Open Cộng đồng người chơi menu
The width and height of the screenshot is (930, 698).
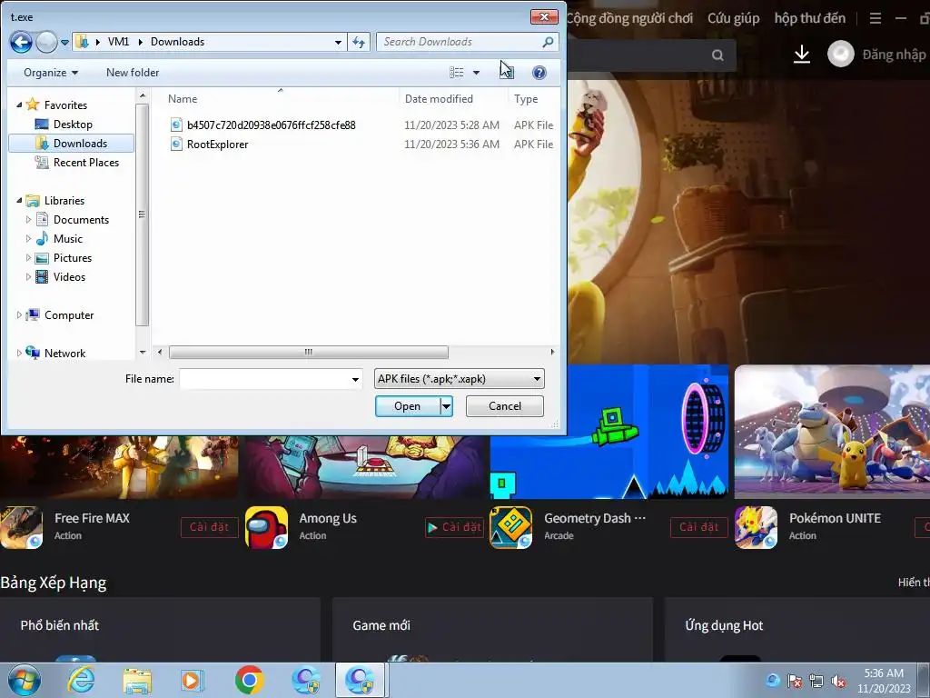[x=629, y=18]
